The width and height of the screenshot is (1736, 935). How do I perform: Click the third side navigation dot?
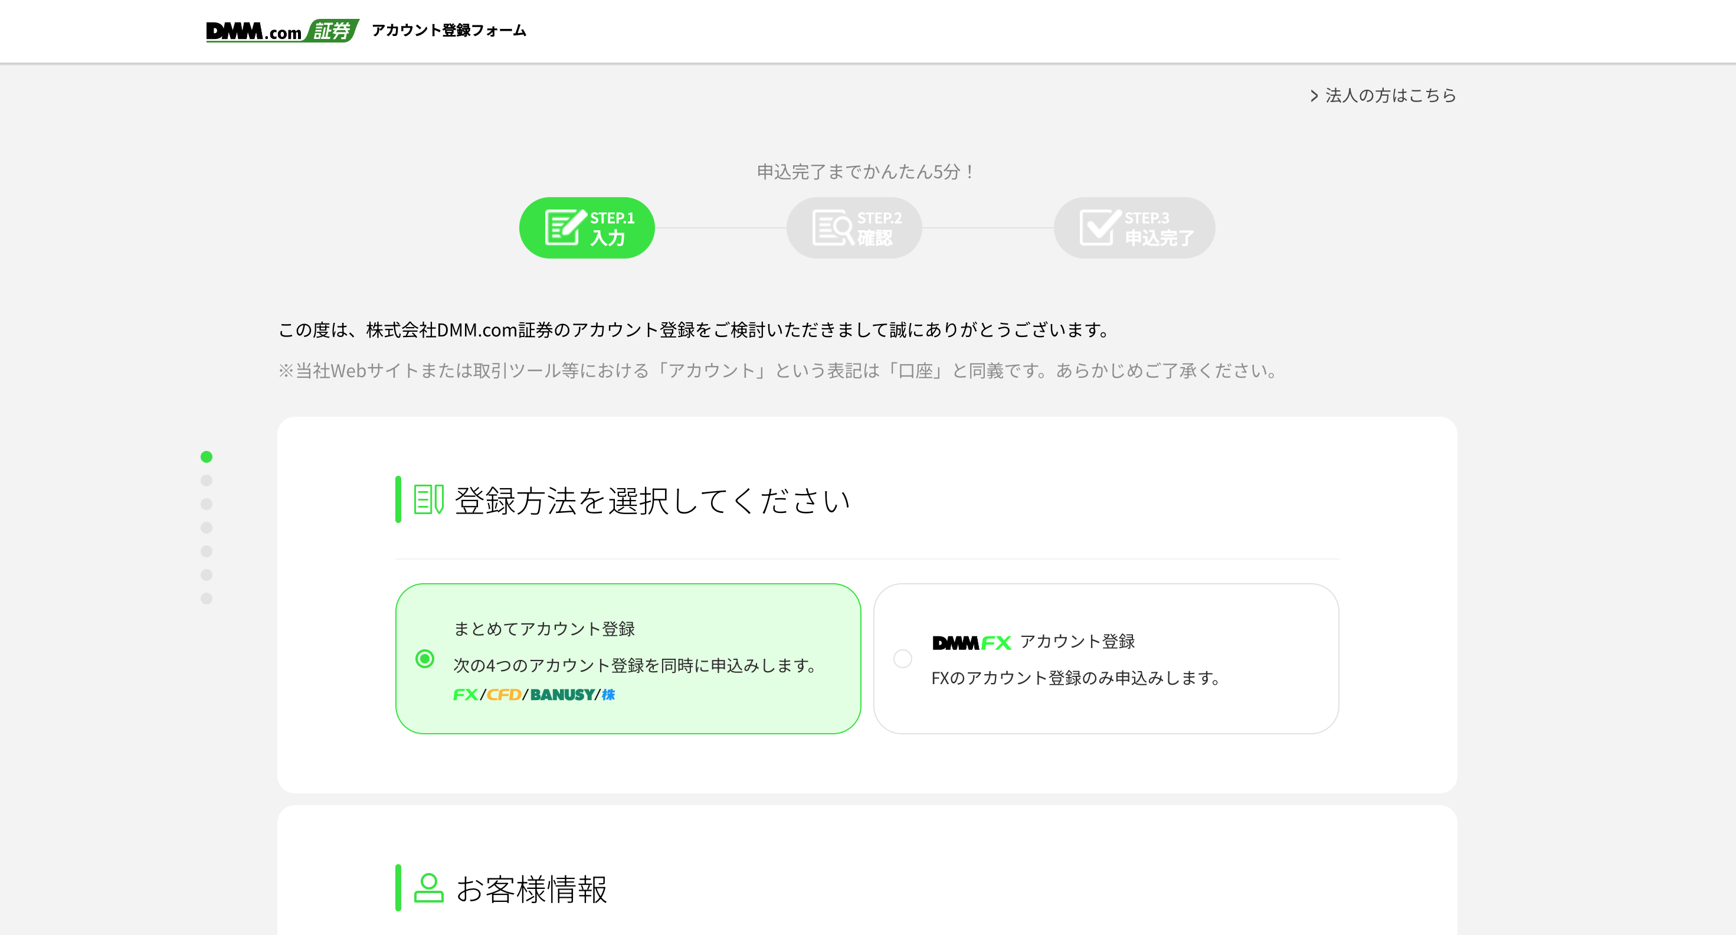[x=207, y=504]
